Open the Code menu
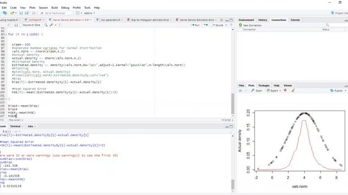This screenshot has width=348, height=195. pyautogui.click(x=13, y=8)
